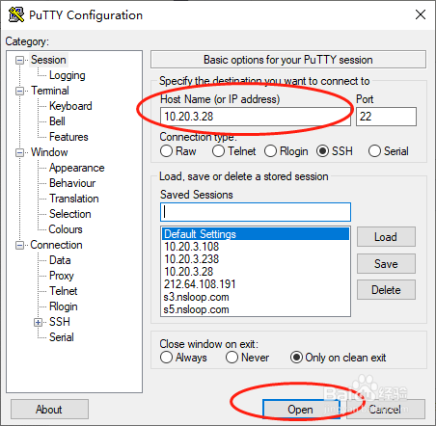
Task: Select the Proxy category in tree
Action: (x=62, y=276)
